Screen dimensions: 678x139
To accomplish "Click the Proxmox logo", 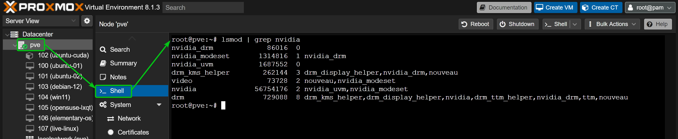I will 43,7.
